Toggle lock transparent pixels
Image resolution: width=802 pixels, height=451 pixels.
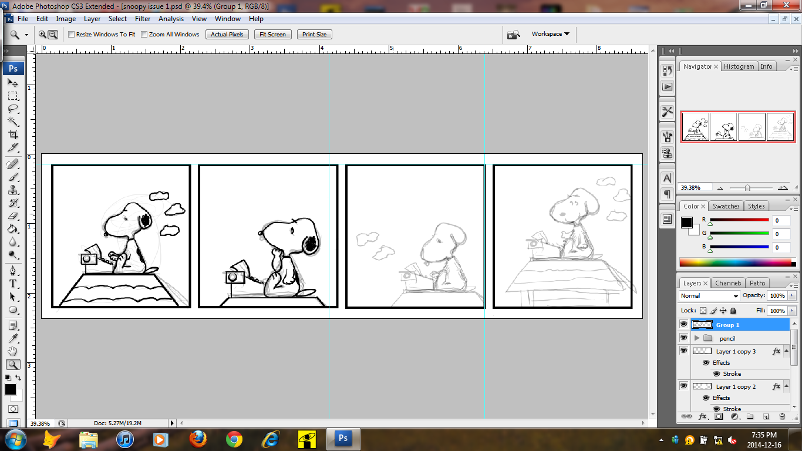tap(703, 311)
